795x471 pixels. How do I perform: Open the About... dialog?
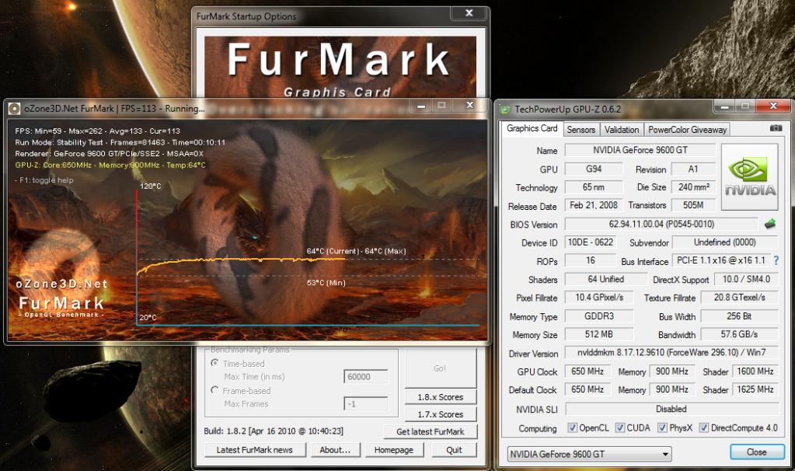tap(335, 450)
